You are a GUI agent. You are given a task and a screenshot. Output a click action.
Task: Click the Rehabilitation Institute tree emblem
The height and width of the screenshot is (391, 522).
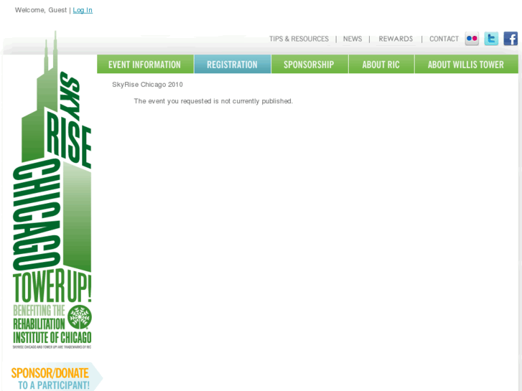tap(80, 317)
